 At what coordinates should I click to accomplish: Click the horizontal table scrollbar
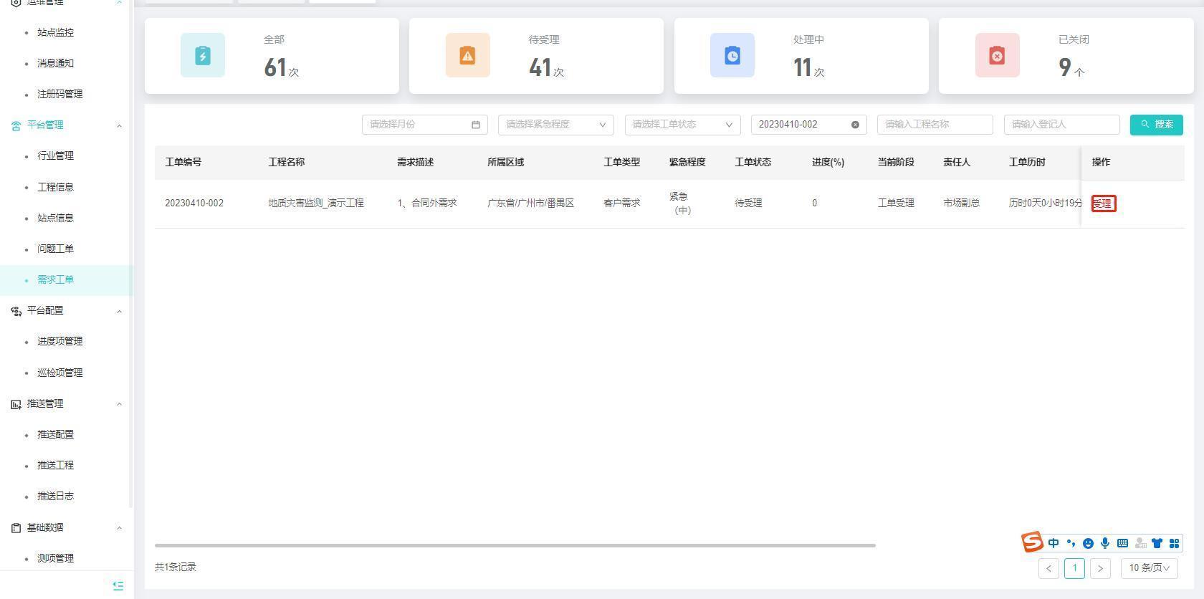(x=515, y=545)
